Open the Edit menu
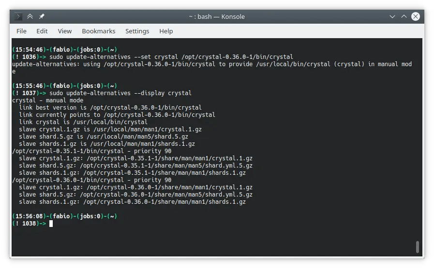 [x=42, y=31]
